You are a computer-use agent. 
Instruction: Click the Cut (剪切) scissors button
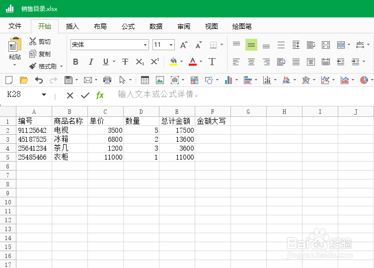pyautogui.click(x=40, y=42)
